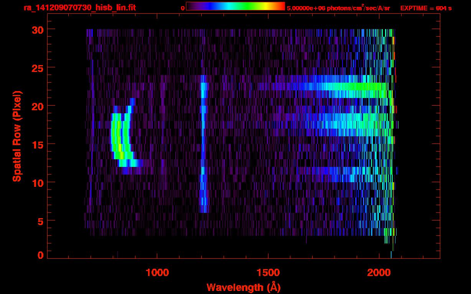The width and height of the screenshot is (471, 294).
Task: Click the 5.00000e+06 photons colorbar maximum label
Action: (338, 8)
